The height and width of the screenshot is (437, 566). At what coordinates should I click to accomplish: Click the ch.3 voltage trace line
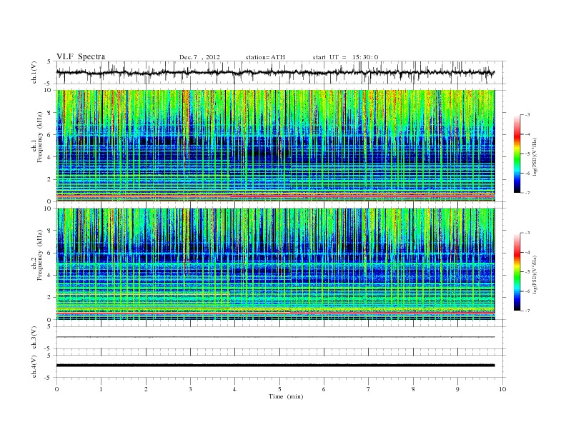[x=275, y=337]
